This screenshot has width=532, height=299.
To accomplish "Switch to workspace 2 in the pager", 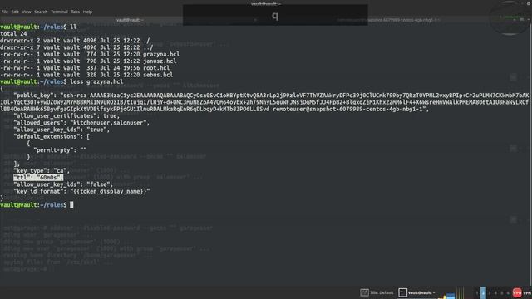I will tap(483, 292).
